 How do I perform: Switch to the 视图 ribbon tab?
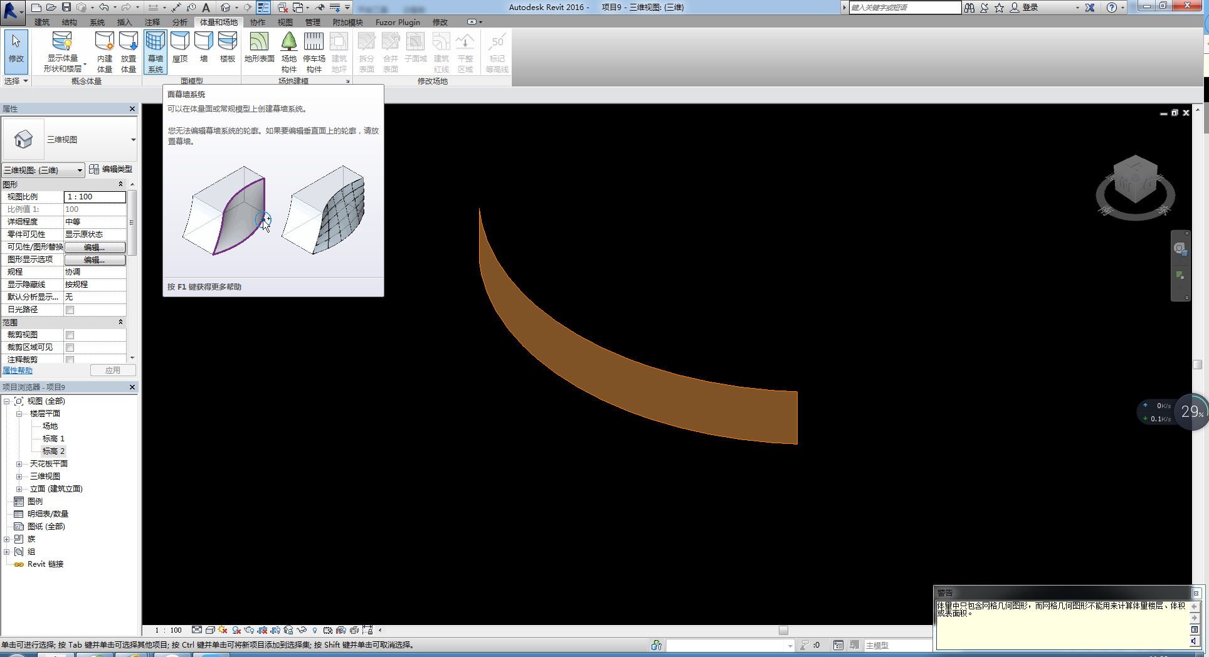285,22
